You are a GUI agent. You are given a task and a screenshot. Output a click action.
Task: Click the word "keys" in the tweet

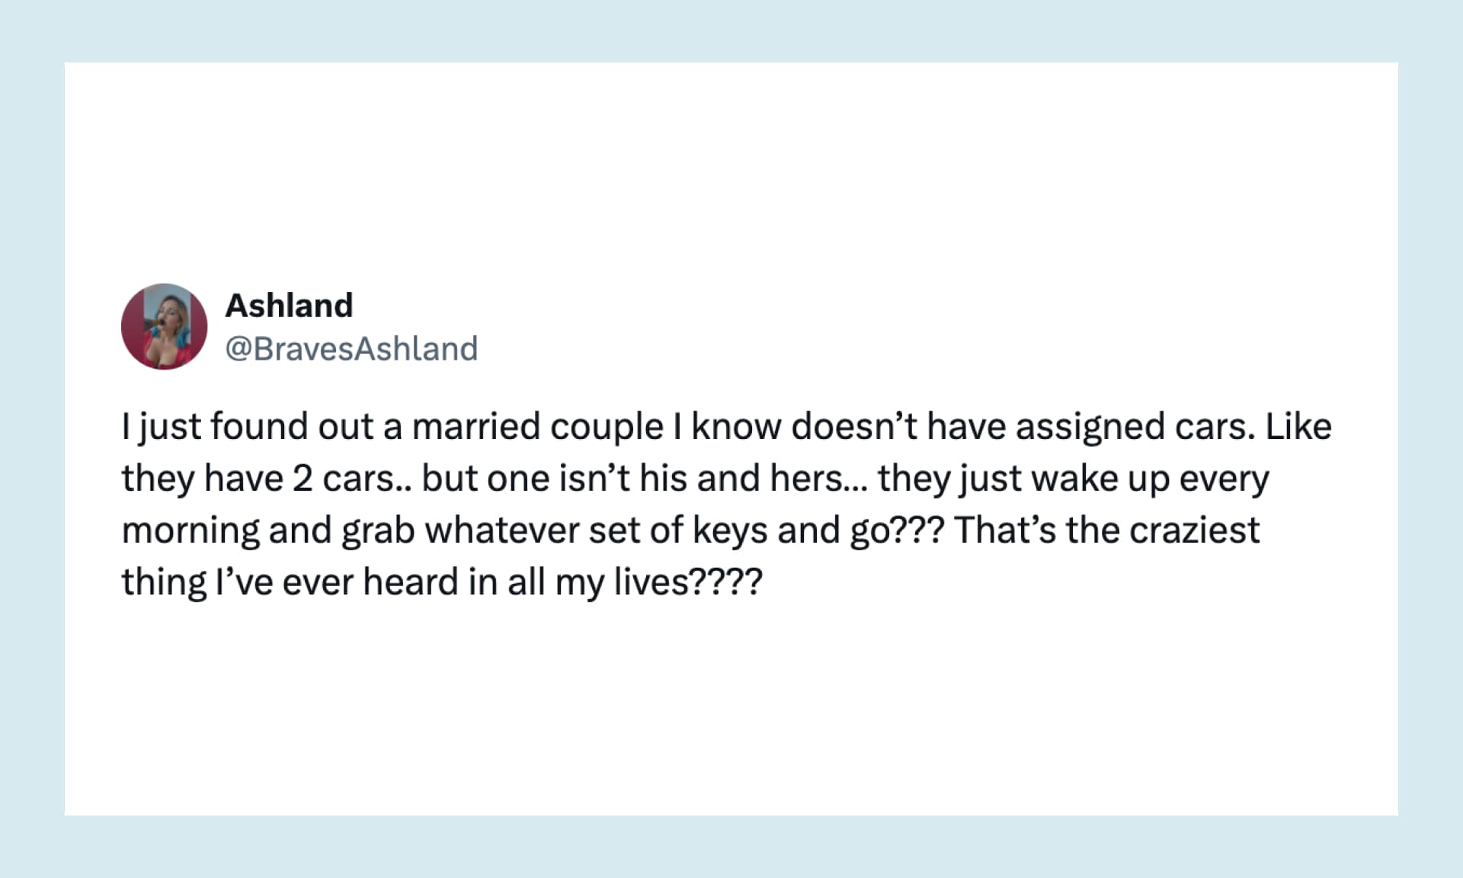point(730,530)
